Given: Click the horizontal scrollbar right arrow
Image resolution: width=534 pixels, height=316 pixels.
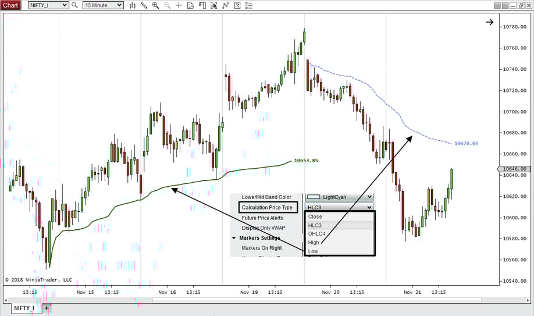Looking at the screenshot, I should coord(528,300).
